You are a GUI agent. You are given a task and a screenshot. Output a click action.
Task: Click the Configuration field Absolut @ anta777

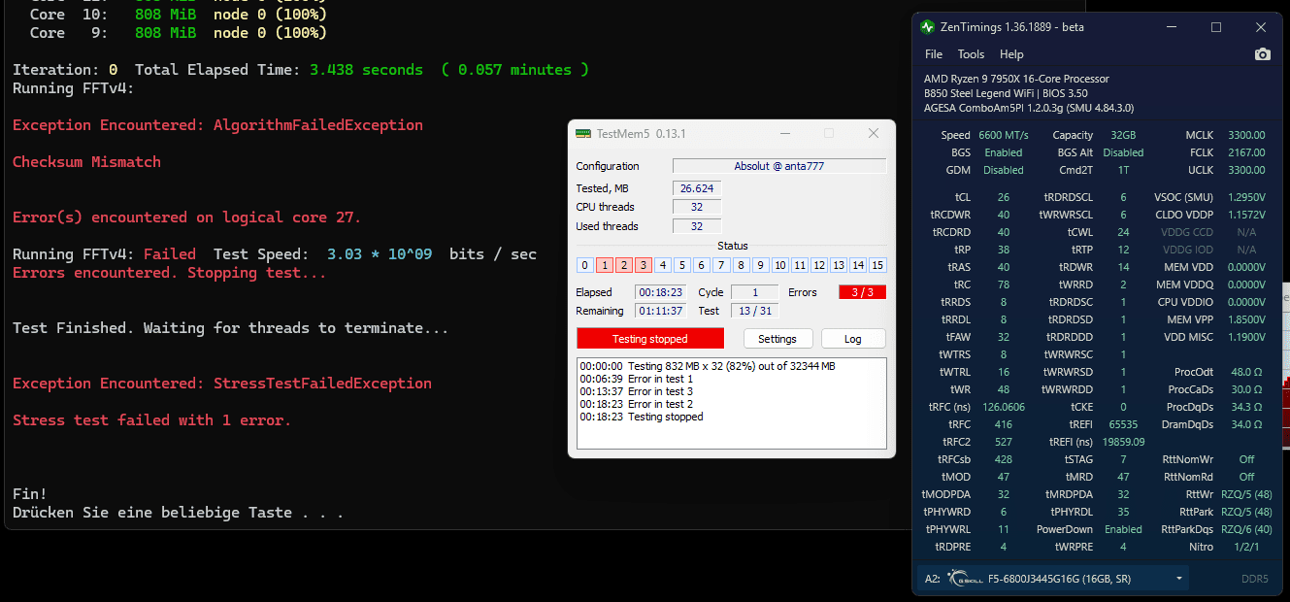pyautogui.click(x=779, y=166)
